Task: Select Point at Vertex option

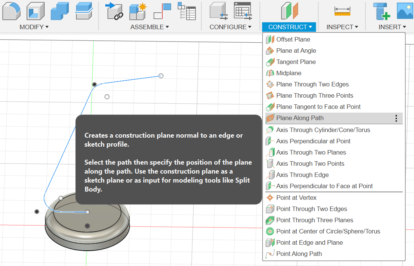Action: point(296,198)
